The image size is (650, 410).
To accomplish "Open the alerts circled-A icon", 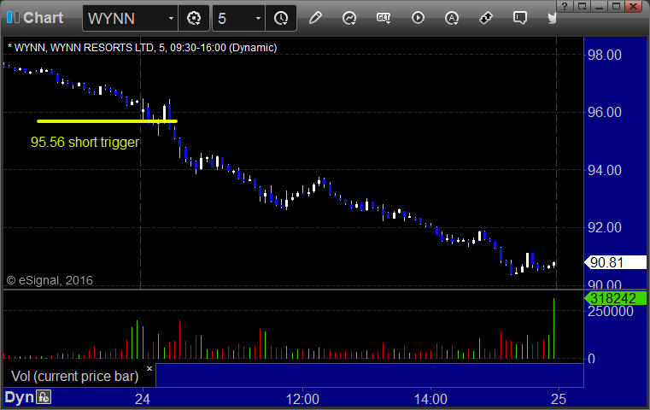I will pos(452,18).
